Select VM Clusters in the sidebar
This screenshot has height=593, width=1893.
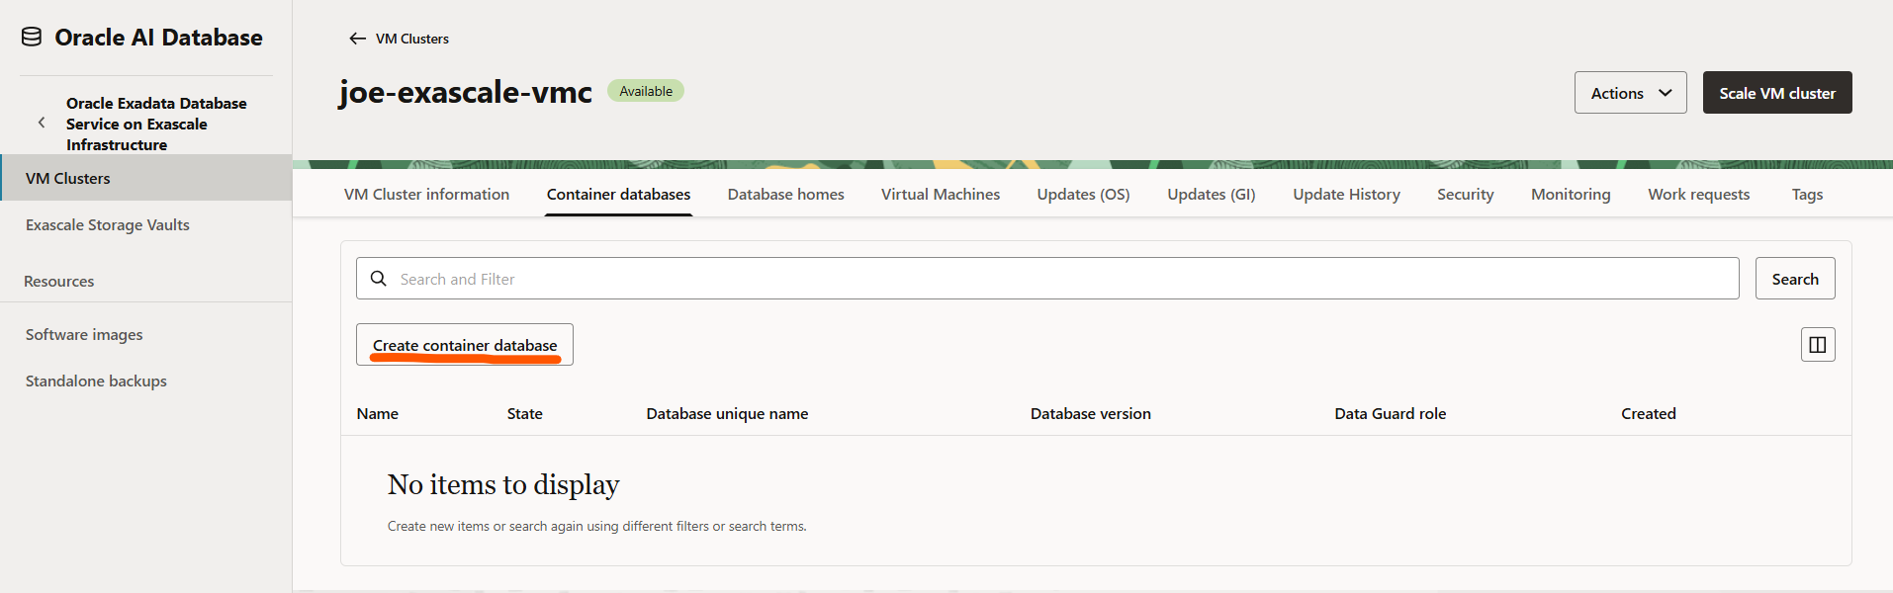click(x=146, y=178)
